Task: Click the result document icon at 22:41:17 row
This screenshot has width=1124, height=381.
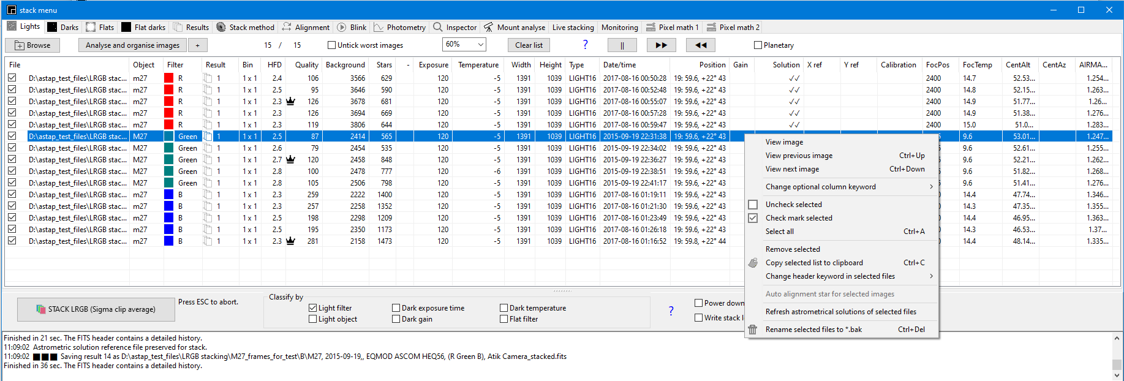Action: [208, 183]
